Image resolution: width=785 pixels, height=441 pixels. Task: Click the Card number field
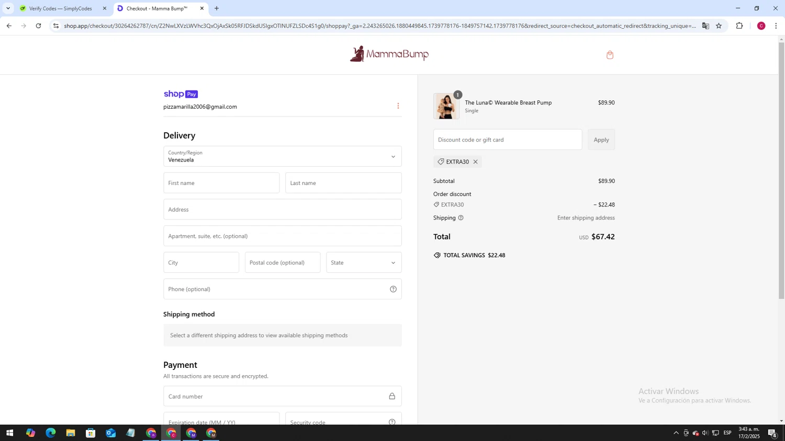283,396
